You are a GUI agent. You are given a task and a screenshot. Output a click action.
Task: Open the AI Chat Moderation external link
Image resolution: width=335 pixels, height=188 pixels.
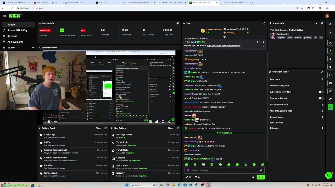(322, 105)
